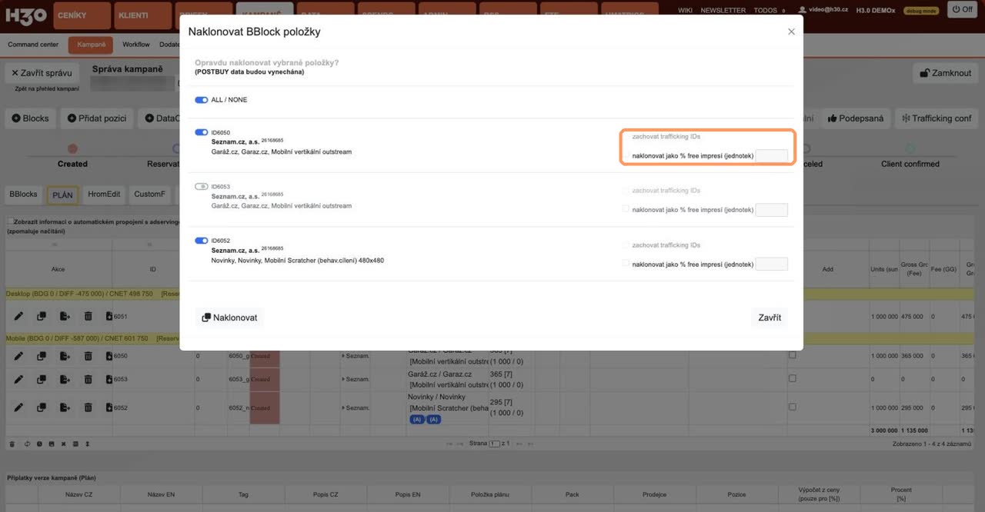
Task: Clone row 6051 using the copy icon
Action: (42, 316)
